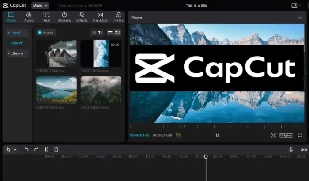Viewport: 309px width, 181px height.
Task: Toggle timeline snapping link icon
Action: pos(304,150)
